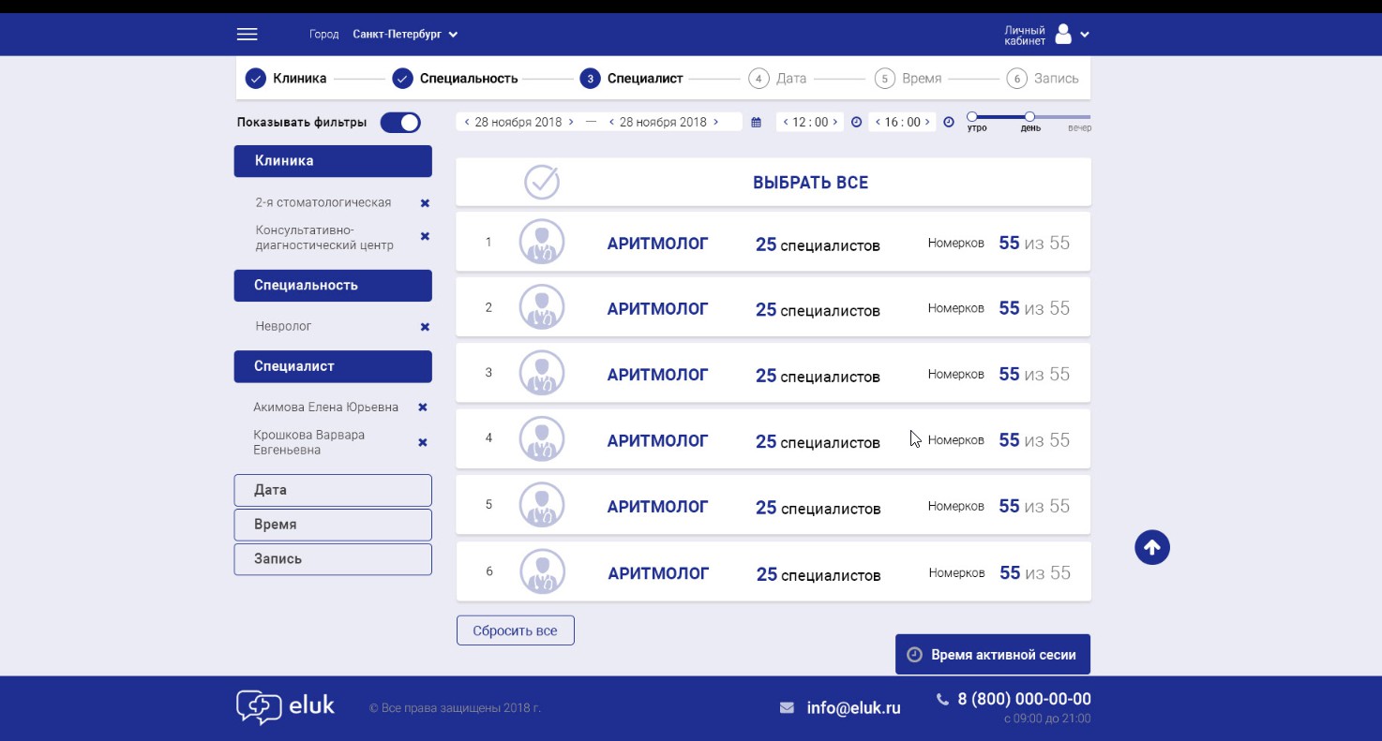Open the hamburger menu in the header
The width and height of the screenshot is (1382, 741).
[x=247, y=35]
